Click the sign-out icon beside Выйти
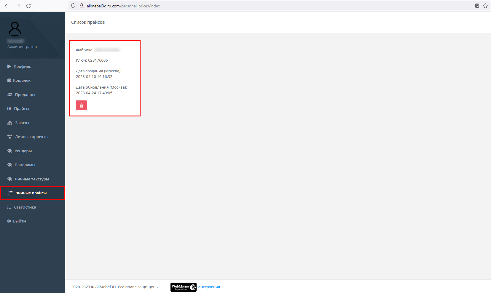 click(9, 221)
